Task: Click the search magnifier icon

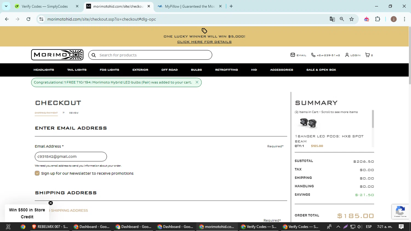Action: (94, 55)
